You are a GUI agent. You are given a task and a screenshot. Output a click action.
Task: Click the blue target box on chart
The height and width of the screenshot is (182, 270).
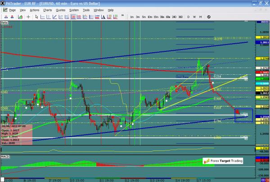pyautogui.click(x=243, y=114)
